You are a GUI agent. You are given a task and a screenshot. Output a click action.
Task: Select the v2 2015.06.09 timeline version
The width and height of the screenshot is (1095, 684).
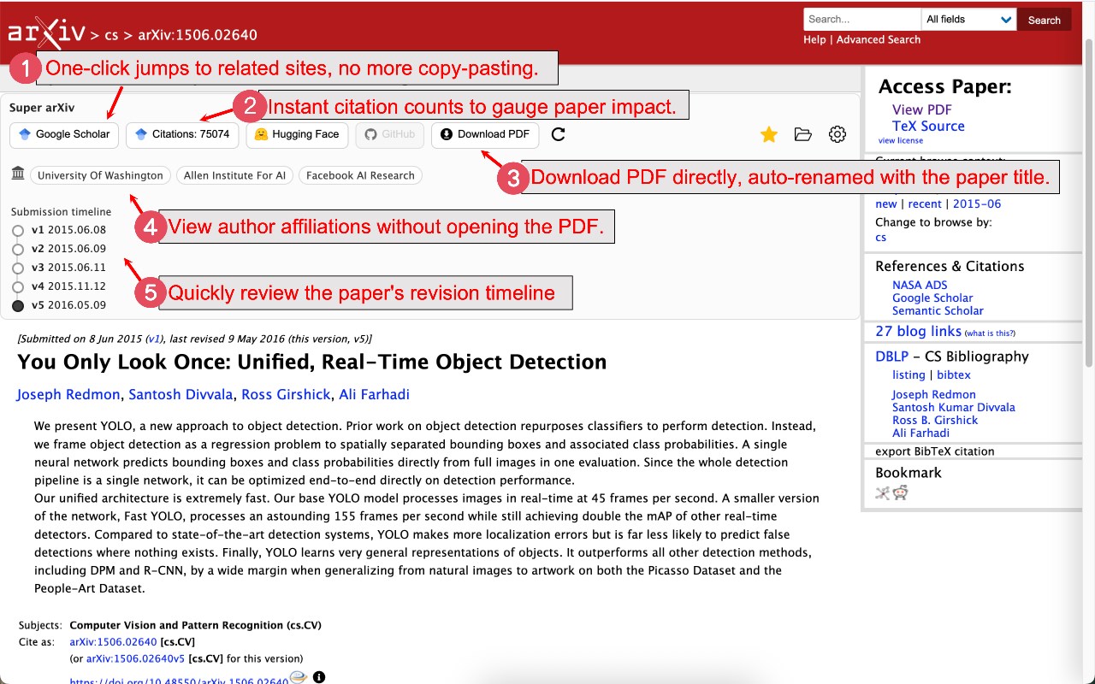point(58,249)
